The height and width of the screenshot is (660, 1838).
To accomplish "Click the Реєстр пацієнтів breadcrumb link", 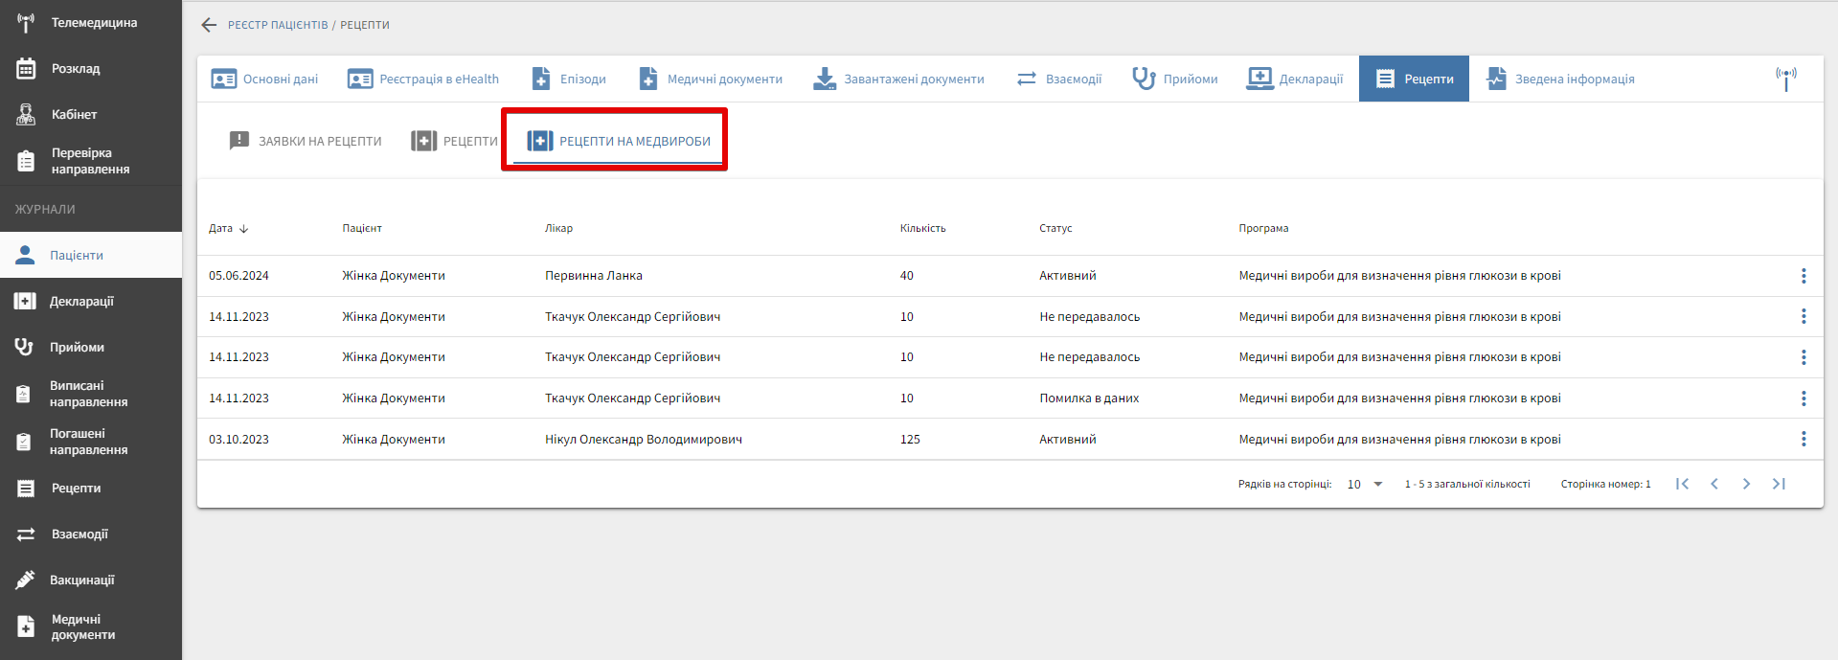I will click(x=278, y=25).
